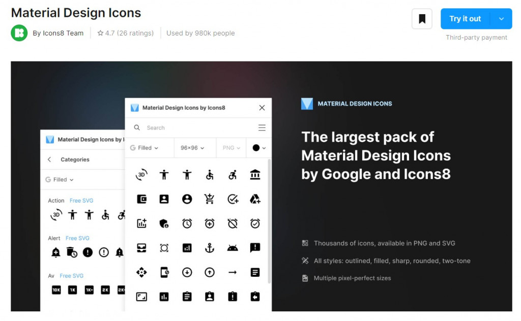521x321 pixels.
Task: Open the black color circle picker
Action: click(x=259, y=148)
